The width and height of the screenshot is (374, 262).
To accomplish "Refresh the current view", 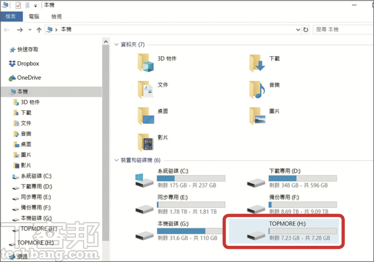I will pyautogui.click(x=305, y=29).
